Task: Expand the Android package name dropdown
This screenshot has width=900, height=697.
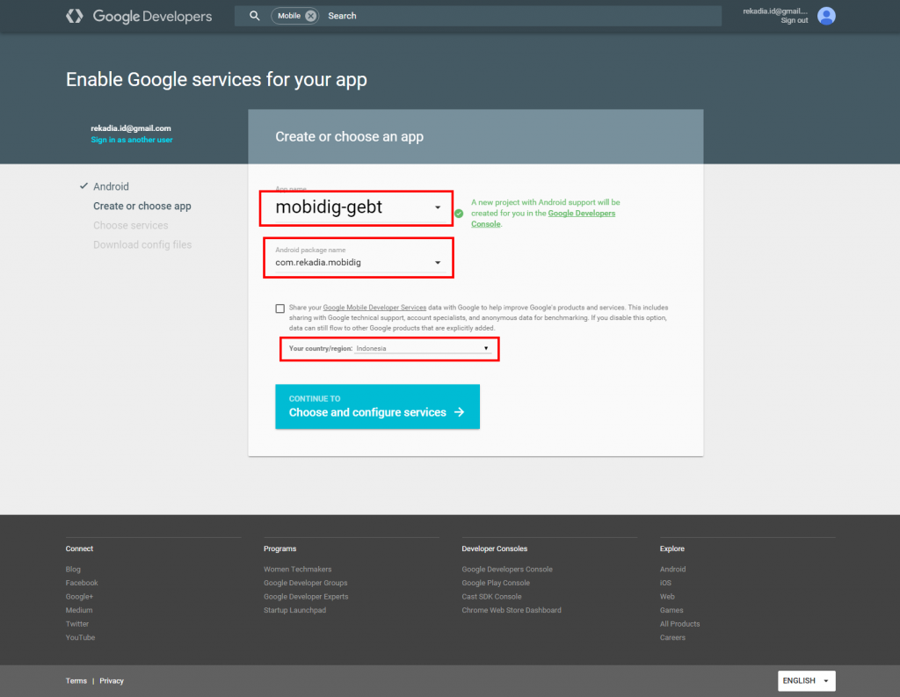Action: point(438,263)
